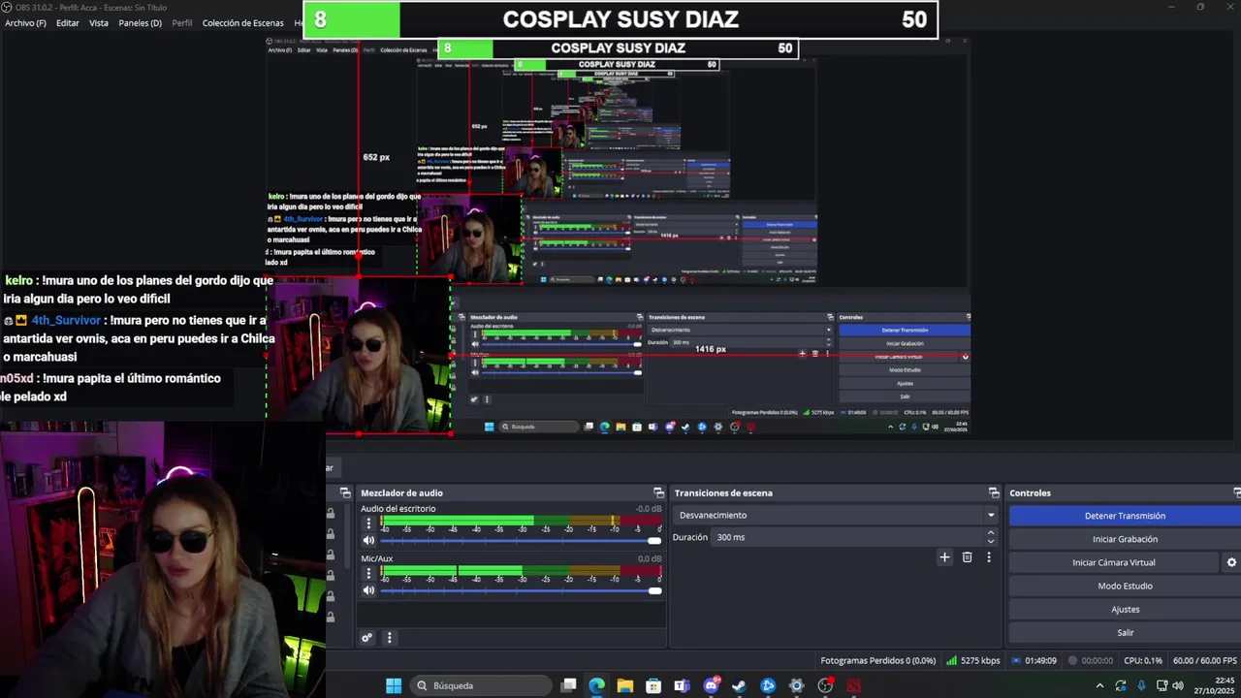Mute the Mic/Aux speaker icon
This screenshot has height=698, width=1241.
(x=368, y=590)
